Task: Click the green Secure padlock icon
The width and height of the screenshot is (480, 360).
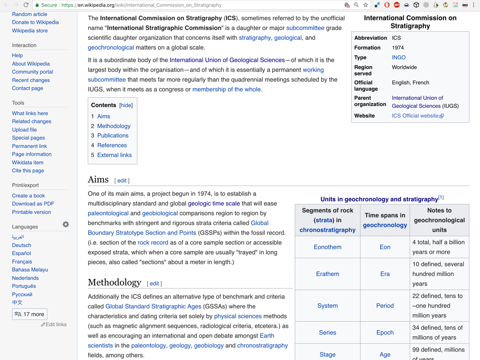Action: 37,5
